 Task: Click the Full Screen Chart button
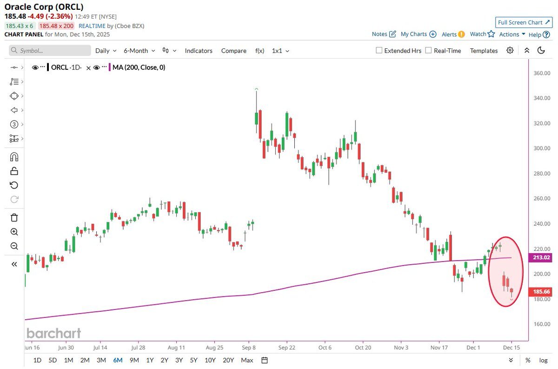pos(523,22)
